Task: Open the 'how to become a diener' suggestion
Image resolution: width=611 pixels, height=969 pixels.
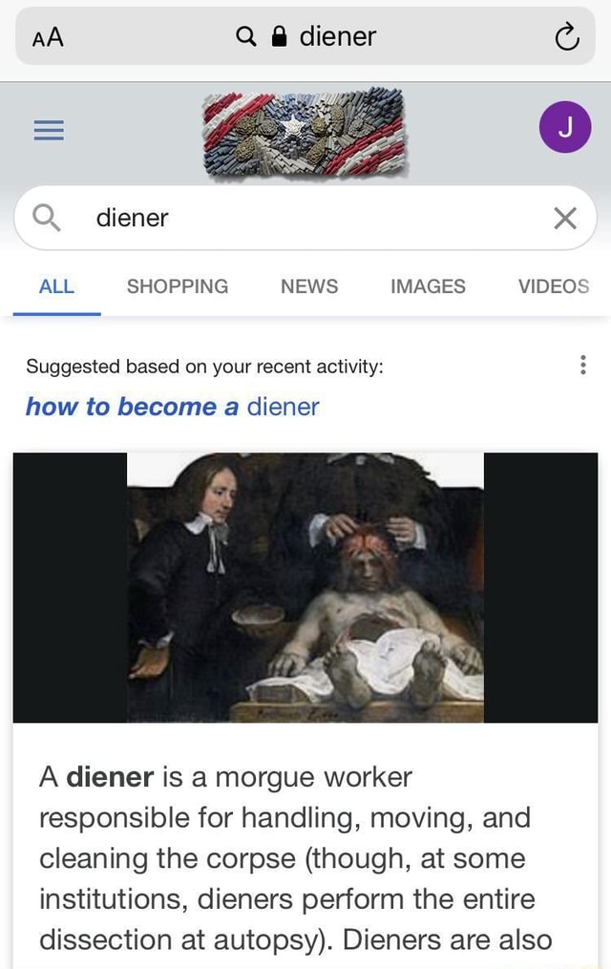Action: (x=173, y=407)
